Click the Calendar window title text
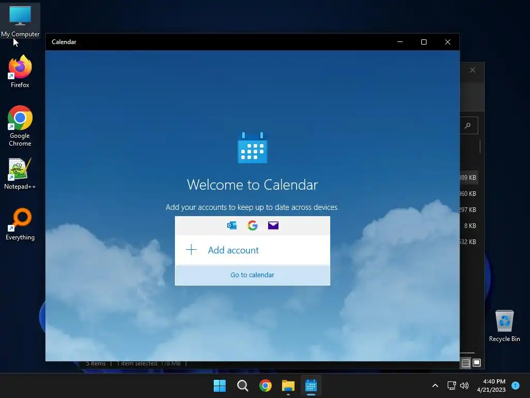Screen dimensions: 530x398 tap(64, 42)
